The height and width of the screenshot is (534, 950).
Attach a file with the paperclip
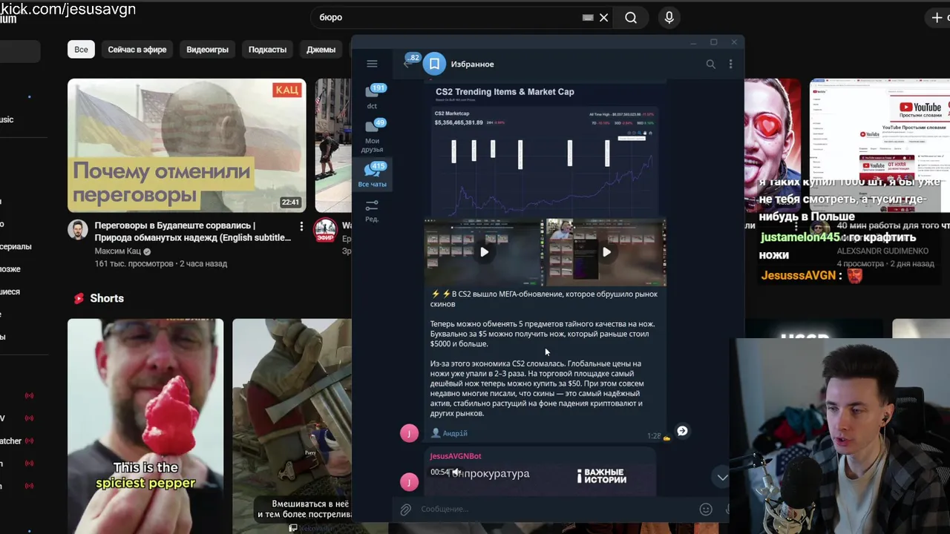coord(405,510)
